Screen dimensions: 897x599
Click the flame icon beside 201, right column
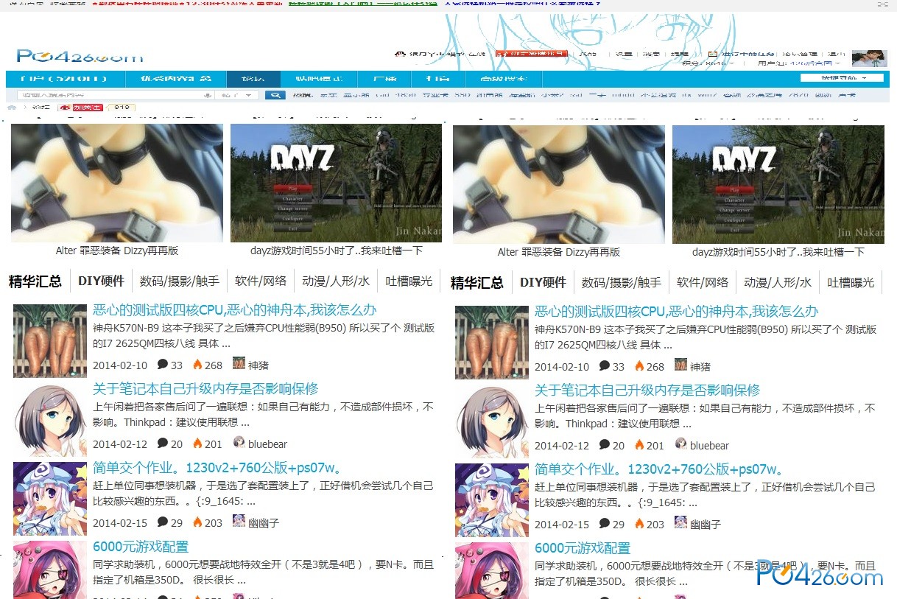click(639, 444)
